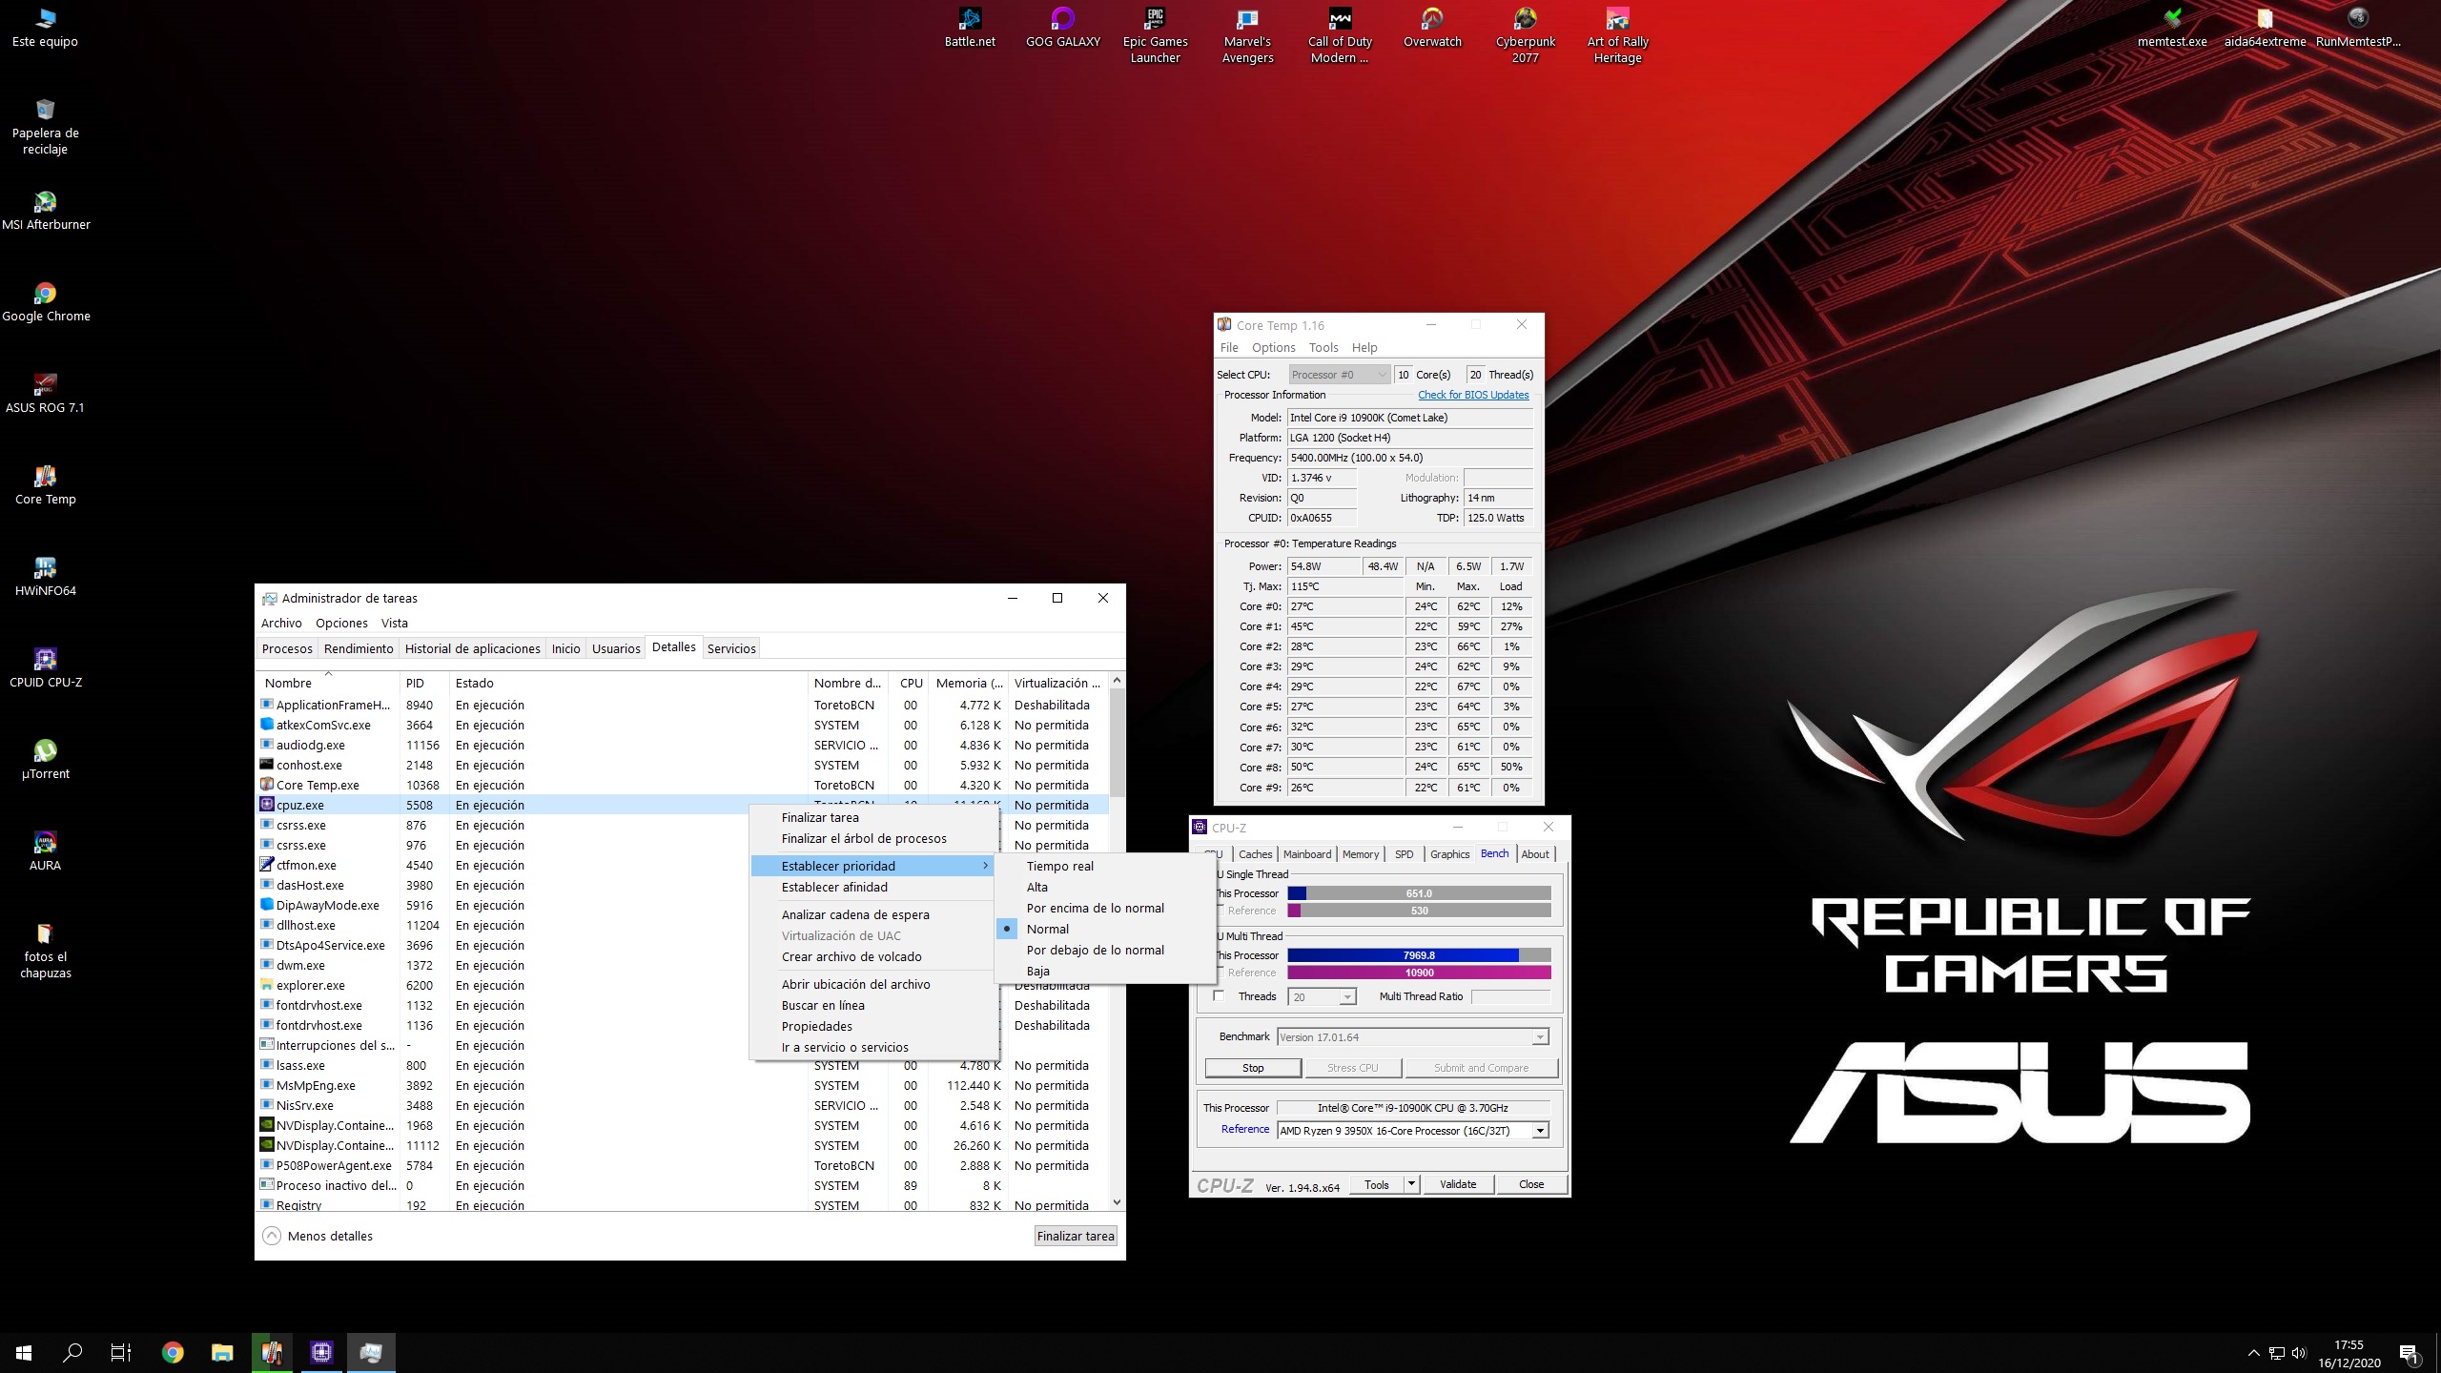2441x1373 pixels.
Task: Open Reference processor dropdown
Action: 1413,1131
